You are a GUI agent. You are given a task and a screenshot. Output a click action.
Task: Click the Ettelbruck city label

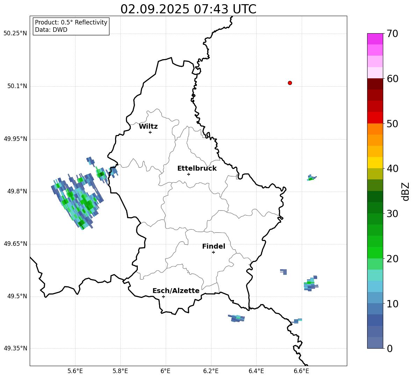click(197, 169)
